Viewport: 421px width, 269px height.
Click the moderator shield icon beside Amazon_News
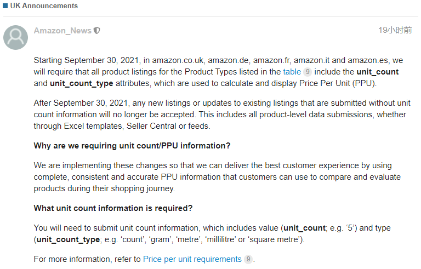point(97,31)
